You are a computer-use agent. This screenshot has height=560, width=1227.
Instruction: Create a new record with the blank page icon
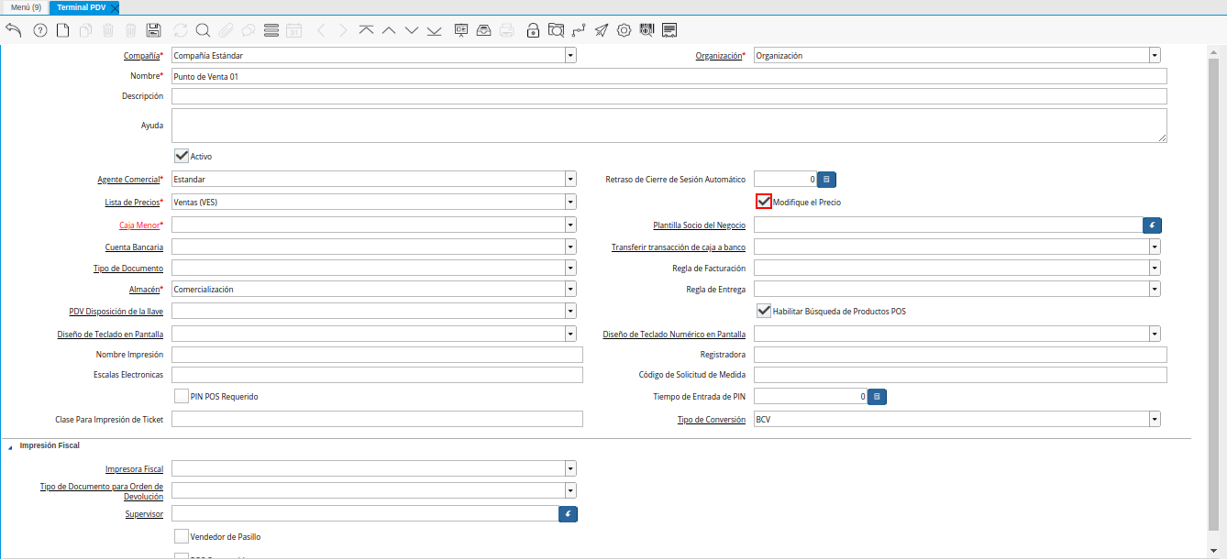point(63,30)
